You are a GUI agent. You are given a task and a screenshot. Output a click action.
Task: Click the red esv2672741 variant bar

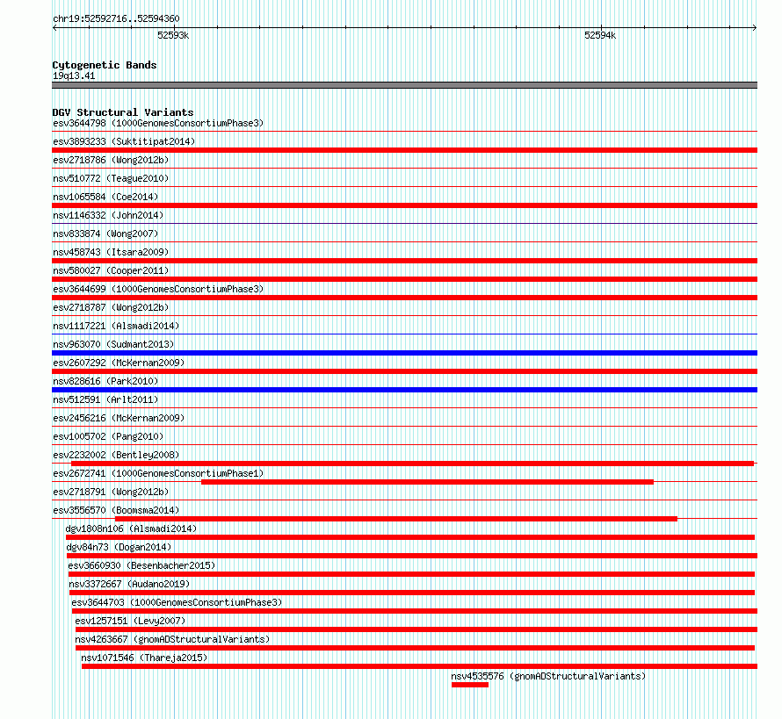[x=427, y=482]
